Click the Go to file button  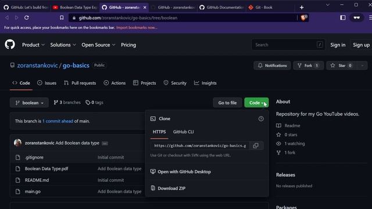click(227, 103)
